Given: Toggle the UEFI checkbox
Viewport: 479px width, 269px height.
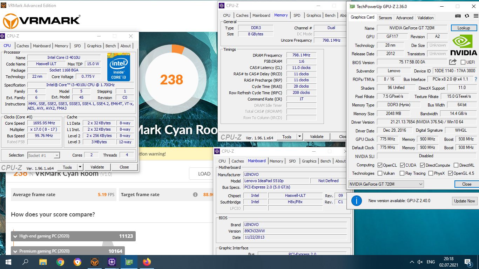Looking at the screenshot, I should coord(463,62).
